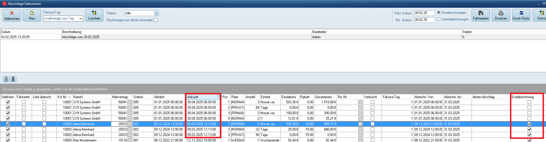
Task: Create a new entry with Neu
Action: point(32,15)
